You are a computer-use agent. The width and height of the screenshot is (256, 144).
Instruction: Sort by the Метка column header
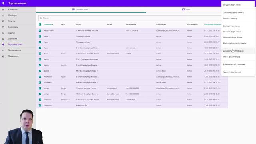pyautogui.click(x=109, y=24)
